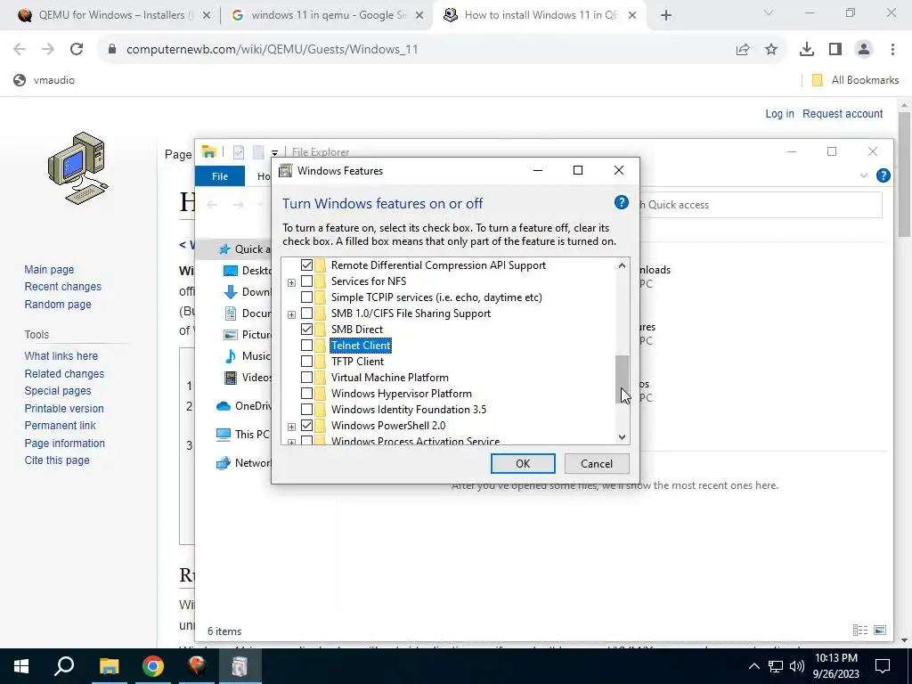The width and height of the screenshot is (912, 684).
Task: Click Request account link
Action: pyautogui.click(x=843, y=113)
